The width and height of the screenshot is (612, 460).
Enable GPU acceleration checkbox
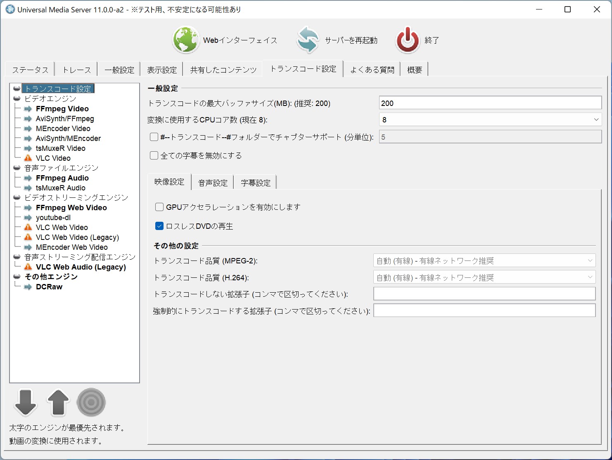click(159, 207)
